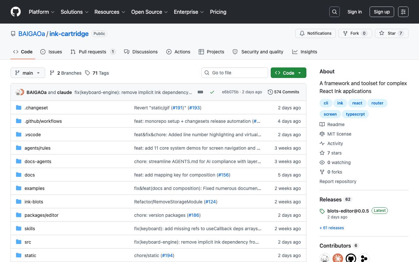Click the tag icon beside blots-editor@0.0.5
This screenshot has height=262, width=419.
click(x=322, y=211)
